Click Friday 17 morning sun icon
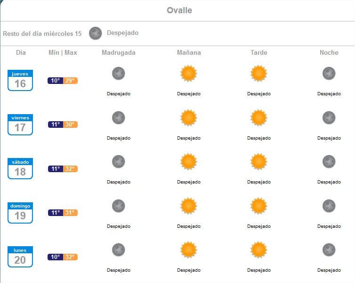 [x=188, y=118]
